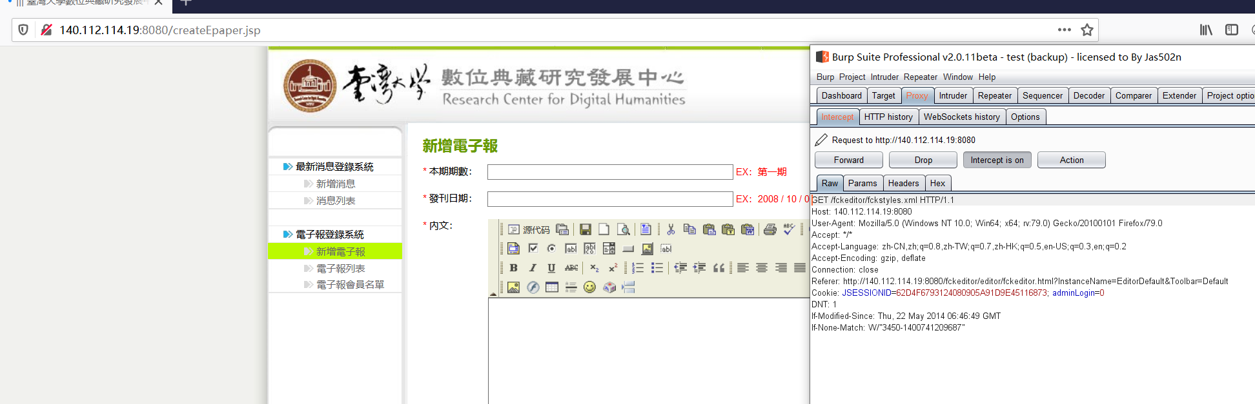The image size is (1255, 404).
Task: Decrease indent with outdent icon
Action: pos(680,268)
